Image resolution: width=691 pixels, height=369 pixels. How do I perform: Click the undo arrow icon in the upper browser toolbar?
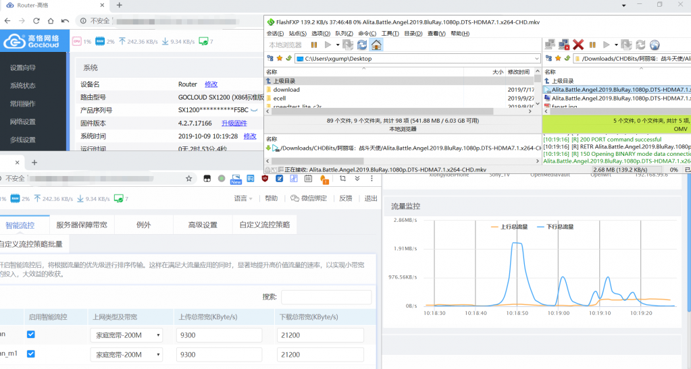66,21
